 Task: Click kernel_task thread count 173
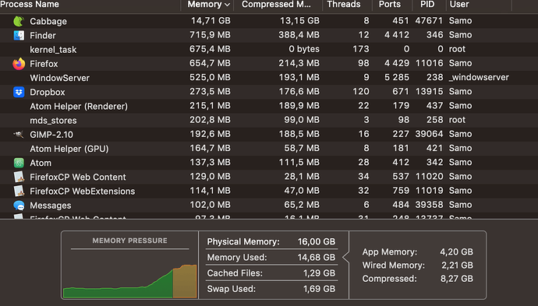pos(361,49)
